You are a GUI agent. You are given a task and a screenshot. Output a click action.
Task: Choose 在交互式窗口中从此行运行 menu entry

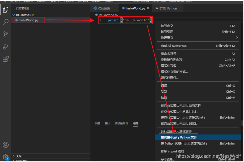(x=198, y=112)
